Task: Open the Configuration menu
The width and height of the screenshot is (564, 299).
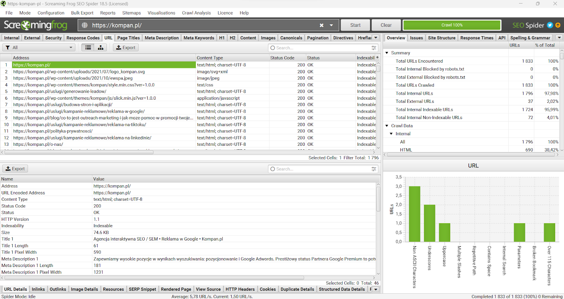Action: 51,13
